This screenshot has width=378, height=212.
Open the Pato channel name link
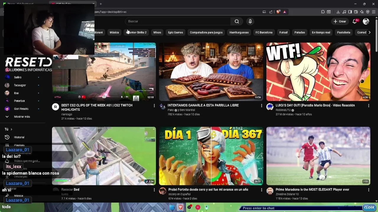pyautogui.click(x=170, y=110)
